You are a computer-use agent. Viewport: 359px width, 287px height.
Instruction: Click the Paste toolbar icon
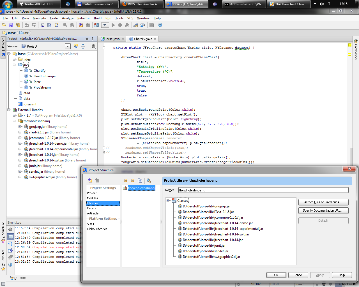click(56, 25)
